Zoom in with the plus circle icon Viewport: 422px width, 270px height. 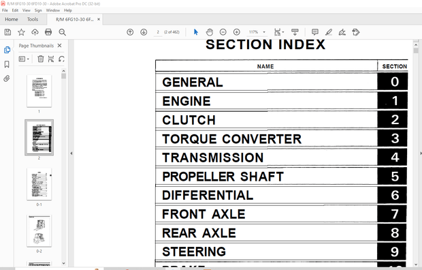(x=237, y=32)
